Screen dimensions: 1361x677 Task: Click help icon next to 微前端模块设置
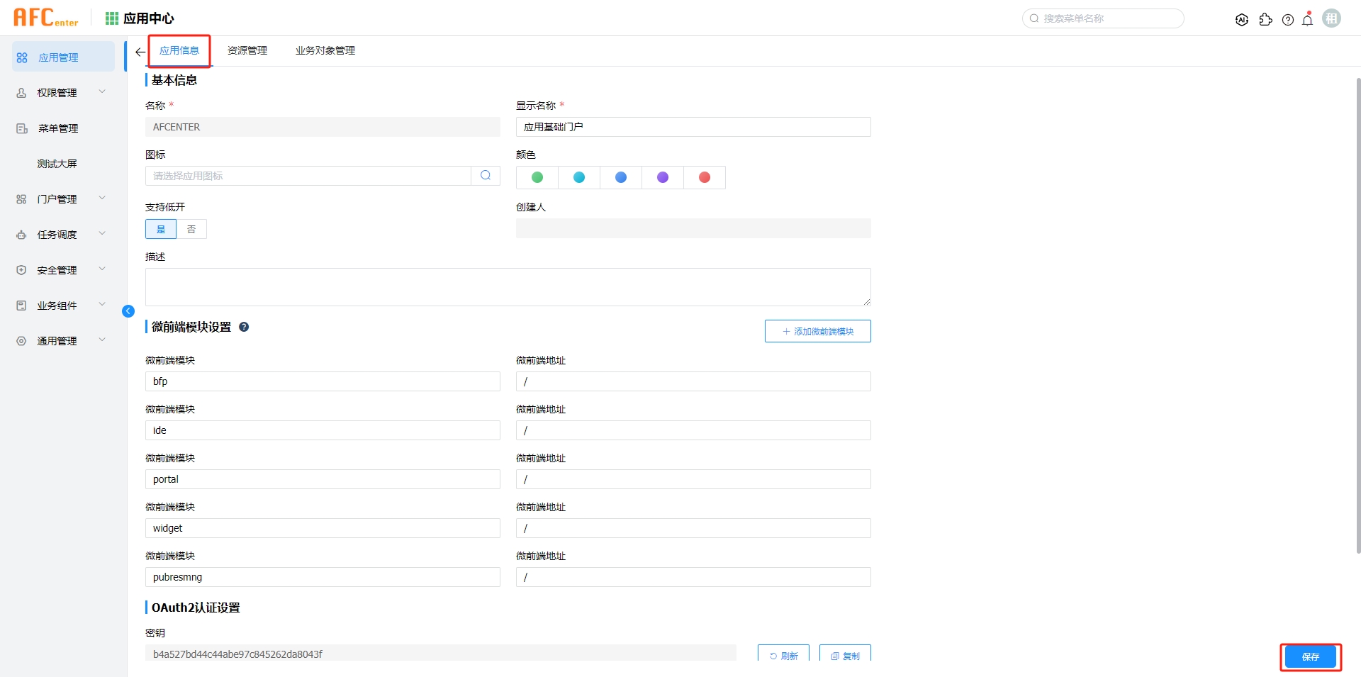point(244,327)
